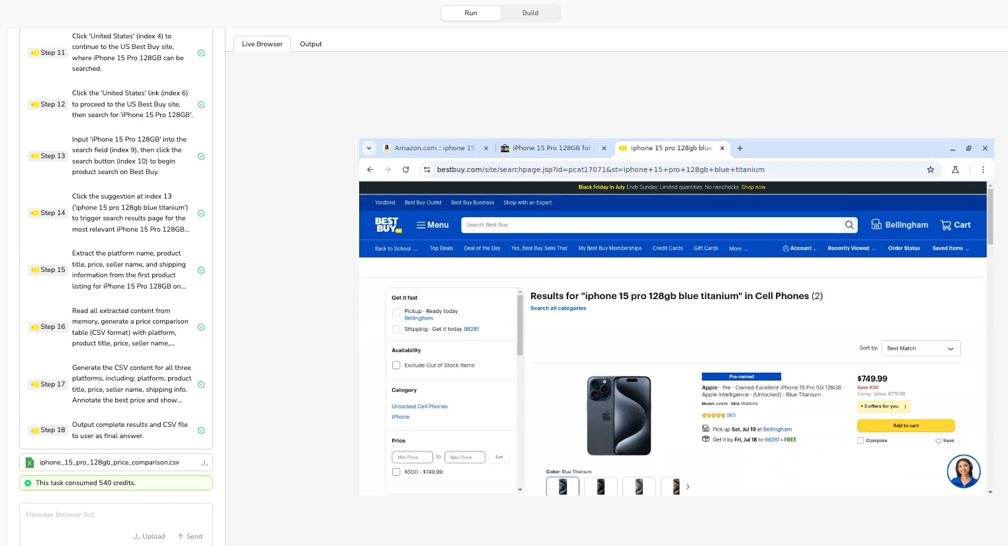The height and width of the screenshot is (546, 1008).
Task: Click the CSV file spreadsheet icon
Action: pos(30,463)
